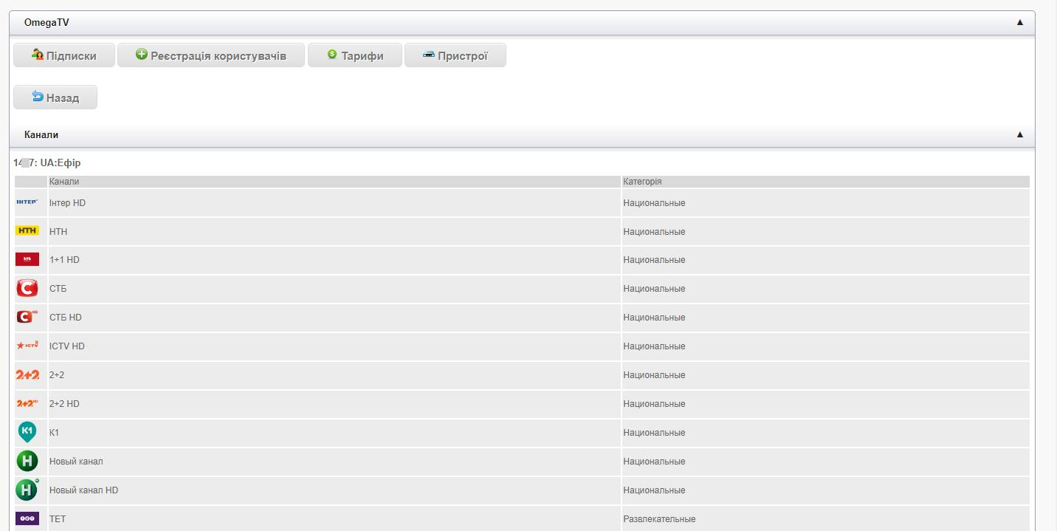1057x531 pixels.
Task: Click the Канали column header
Action: [64, 182]
